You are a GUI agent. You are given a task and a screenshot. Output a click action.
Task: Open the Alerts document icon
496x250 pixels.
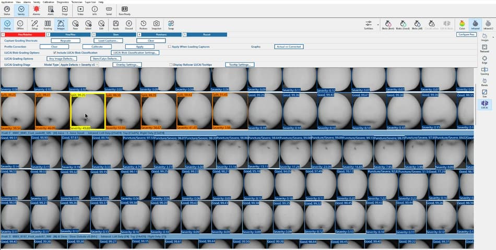click(51, 10)
